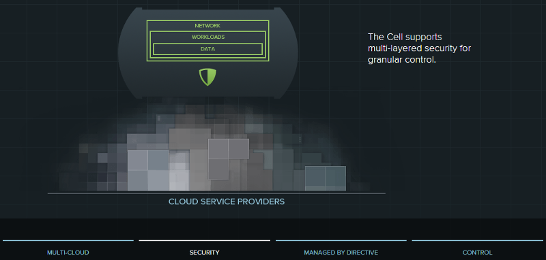The image size is (546, 260).
Task: Click the line above CONTROL tab
Action: (477, 240)
